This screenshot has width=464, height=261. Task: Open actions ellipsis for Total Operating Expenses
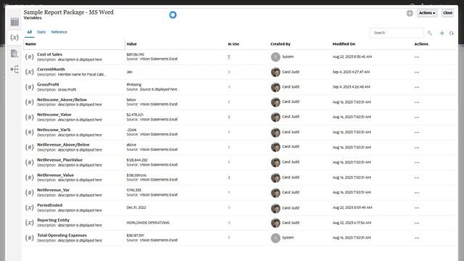pos(417,239)
